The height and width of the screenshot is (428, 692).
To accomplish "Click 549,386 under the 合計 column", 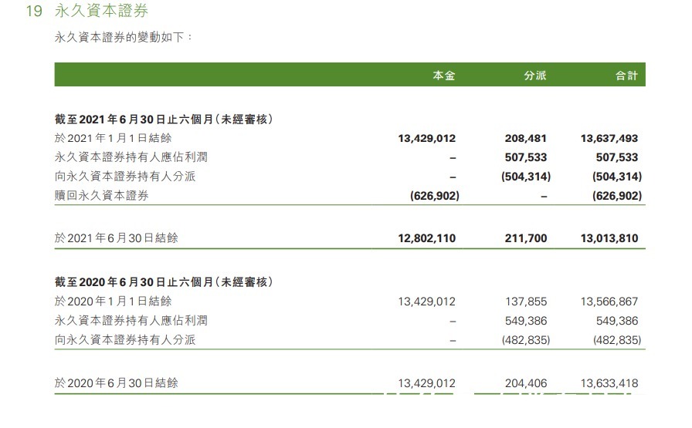I will (617, 321).
